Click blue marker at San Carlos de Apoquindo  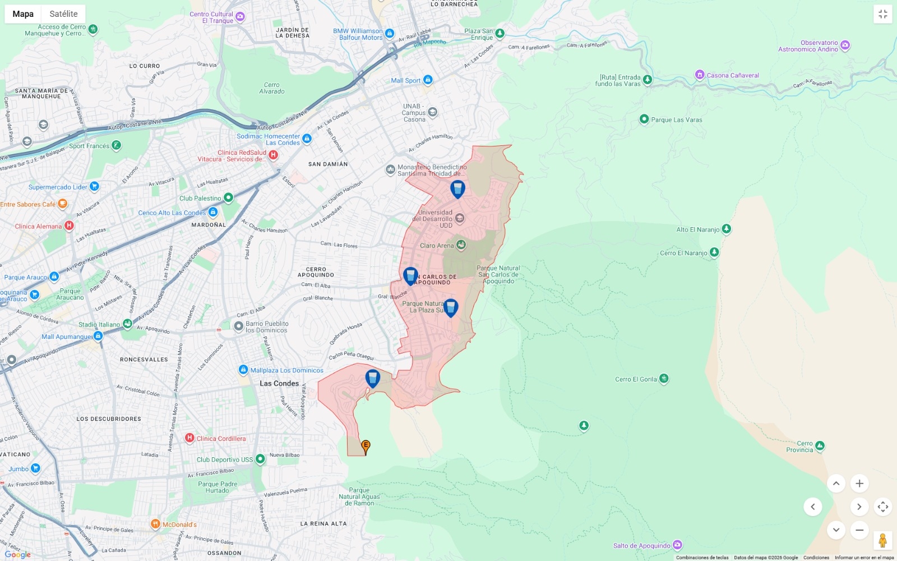(x=410, y=276)
